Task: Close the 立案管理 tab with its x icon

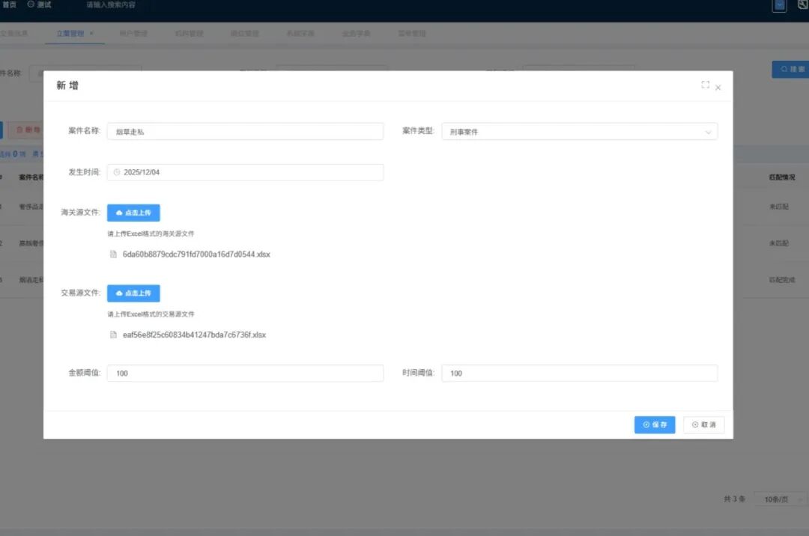Action: point(91,34)
